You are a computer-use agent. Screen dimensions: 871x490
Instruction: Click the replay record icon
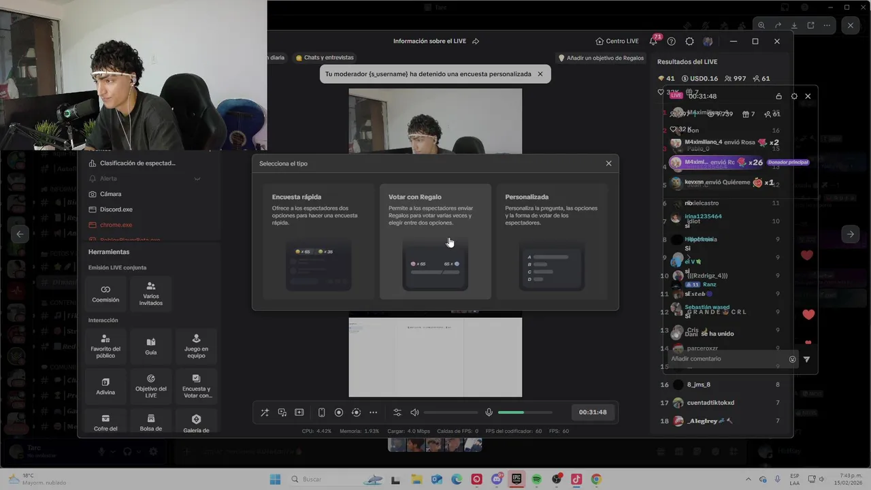point(356,412)
